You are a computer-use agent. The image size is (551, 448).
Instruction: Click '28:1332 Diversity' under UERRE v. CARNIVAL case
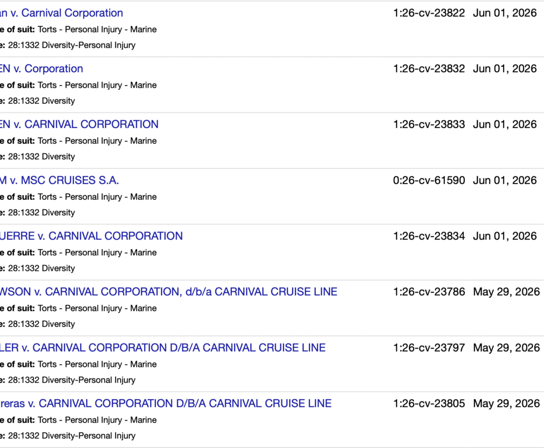(41, 268)
